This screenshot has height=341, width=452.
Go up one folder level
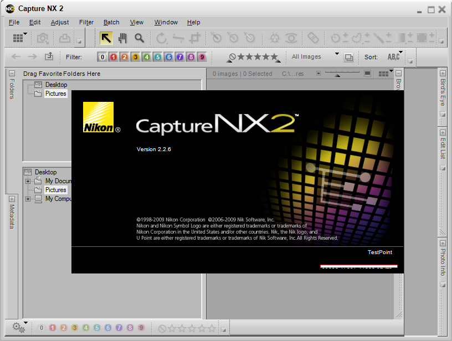coord(49,56)
